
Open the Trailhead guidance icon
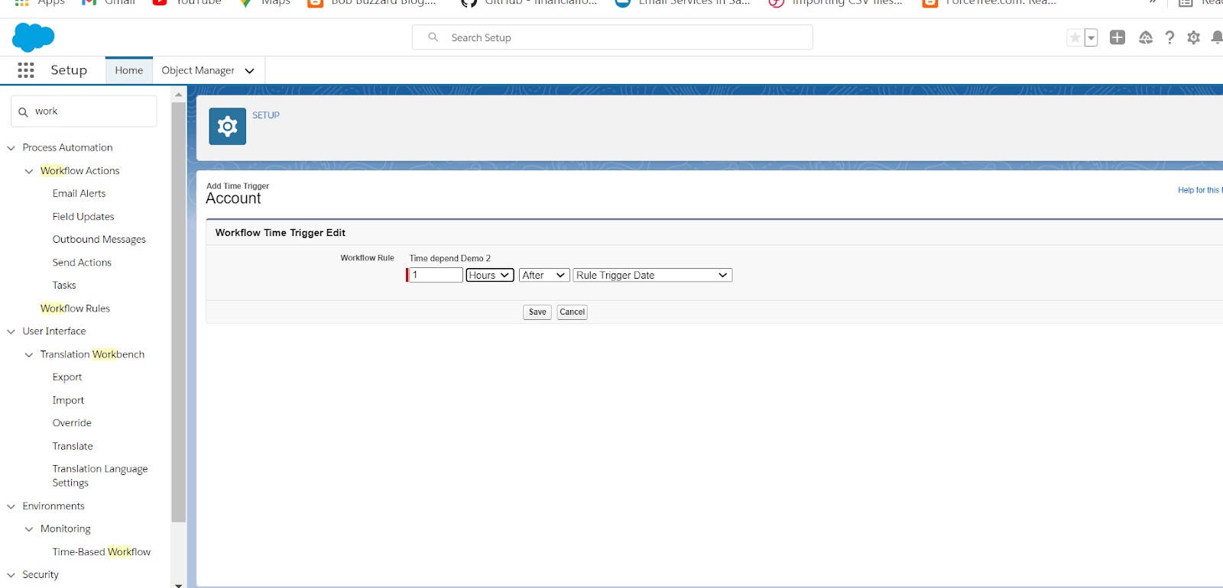tap(1145, 37)
